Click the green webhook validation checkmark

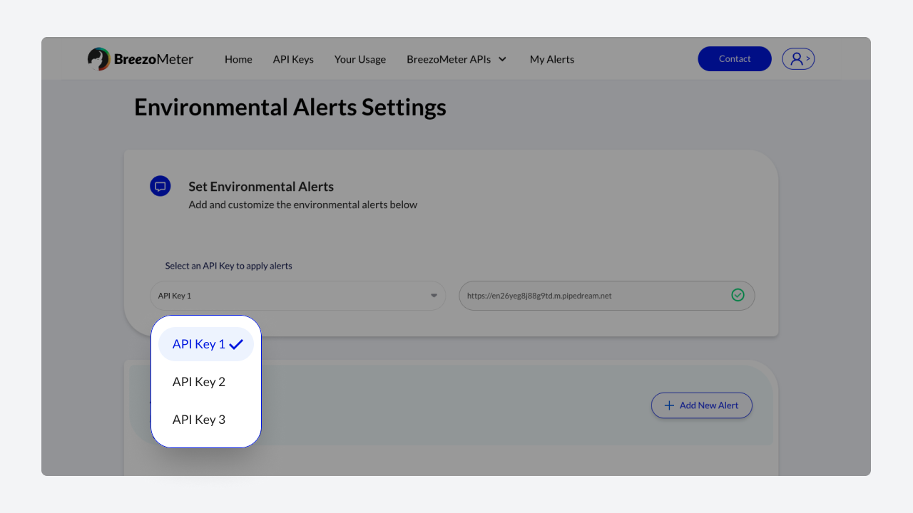pos(738,295)
